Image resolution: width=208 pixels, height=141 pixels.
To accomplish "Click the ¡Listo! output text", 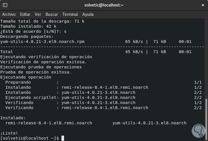I will tap(9, 133).
